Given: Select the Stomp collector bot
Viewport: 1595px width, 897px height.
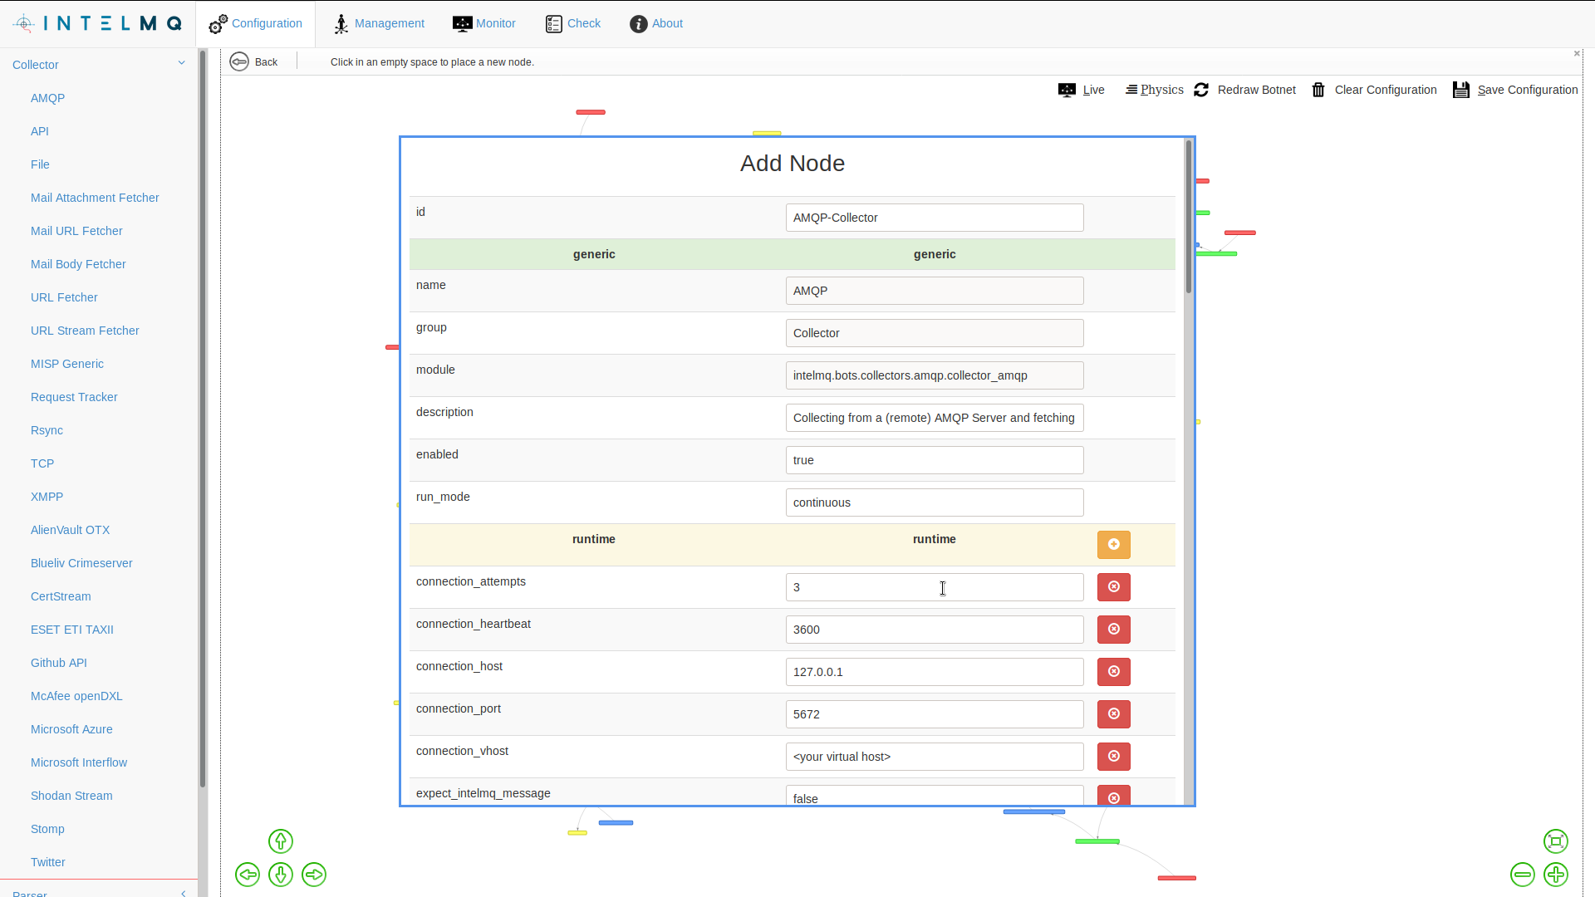Looking at the screenshot, I should tap(47, 829).
